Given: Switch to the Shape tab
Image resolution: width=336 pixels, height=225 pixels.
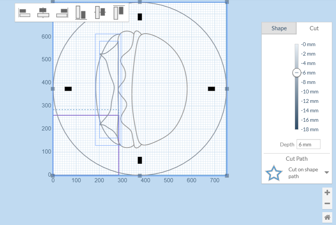Looking at the screenshot, I should pyautogui.click(x=279, y=28).
